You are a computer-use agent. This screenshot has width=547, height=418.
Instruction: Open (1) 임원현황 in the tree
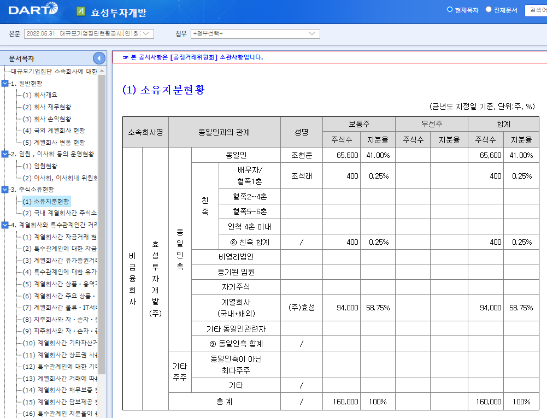[x=40, y=166]
